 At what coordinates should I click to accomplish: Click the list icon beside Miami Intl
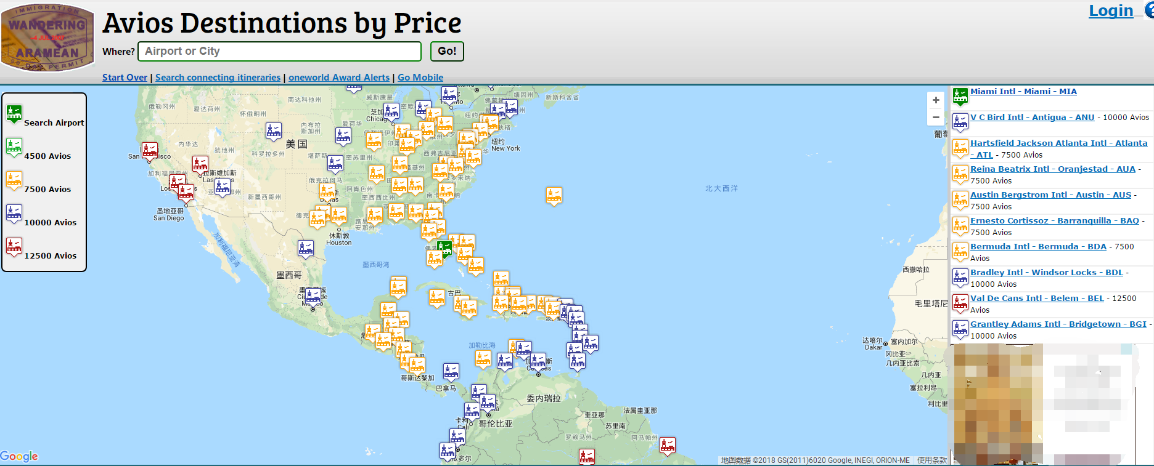click(960, 97)
